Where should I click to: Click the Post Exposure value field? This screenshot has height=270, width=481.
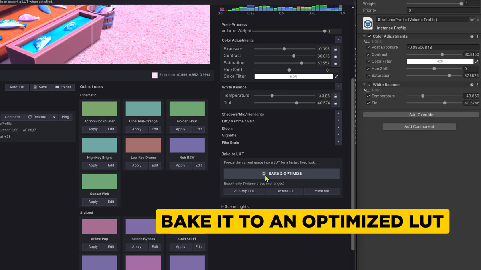point(443,48)
